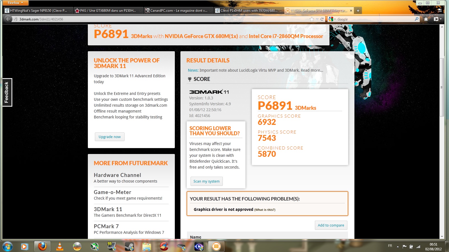Viewport: 449px width, 252px height.
Task: Click the scrollbar up arrow
Action: 442,27
